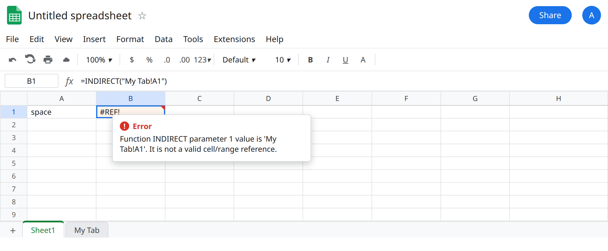Click the red Error alert icon
608x251 pixels.
click(125, 126)
